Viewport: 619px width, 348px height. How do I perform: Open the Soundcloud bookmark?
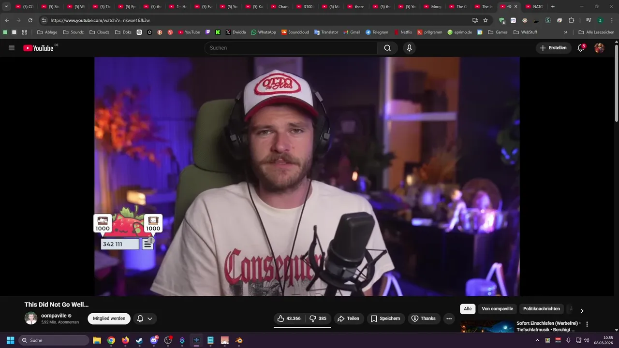295,32
